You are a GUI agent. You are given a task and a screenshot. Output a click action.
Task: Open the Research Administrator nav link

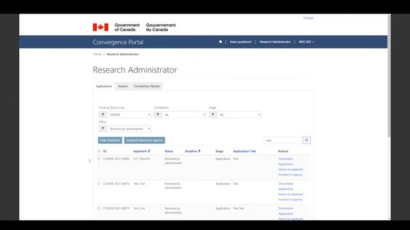[x=275, y=42]
